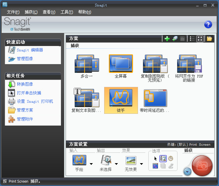The height and width of the screenshot is (186, 219).
Task: Click the 热键: (默认) Print Screen text
Action: (189, 145)
